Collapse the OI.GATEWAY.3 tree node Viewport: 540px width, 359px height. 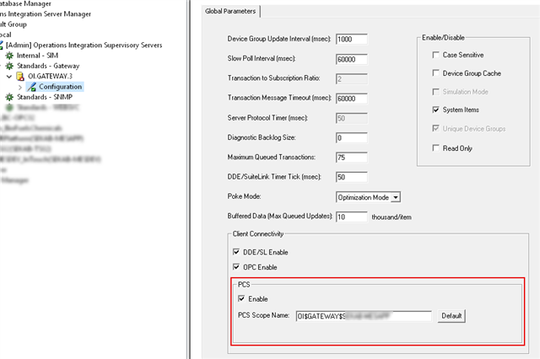9,77
